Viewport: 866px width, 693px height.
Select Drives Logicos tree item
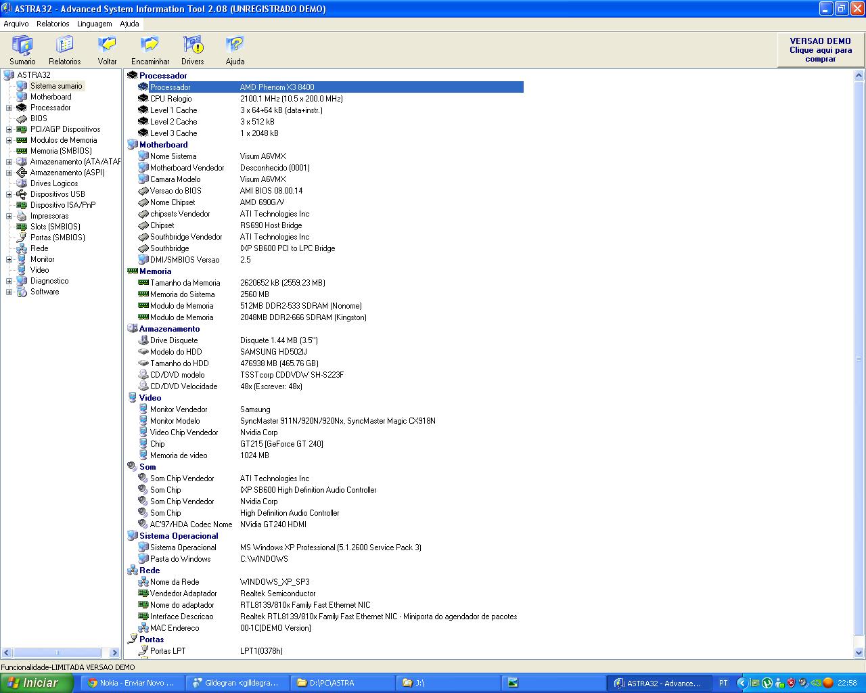coord(54,183)
